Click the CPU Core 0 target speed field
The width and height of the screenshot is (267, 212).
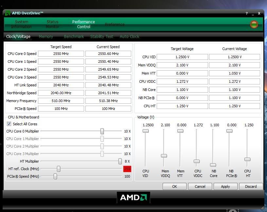click(61, 54)
